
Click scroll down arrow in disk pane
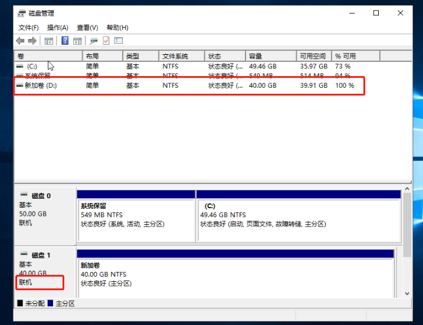(x=407, y=294)
